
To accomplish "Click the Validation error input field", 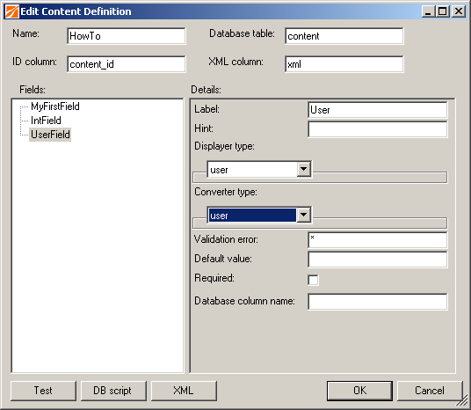I will (x=378, y=240).
